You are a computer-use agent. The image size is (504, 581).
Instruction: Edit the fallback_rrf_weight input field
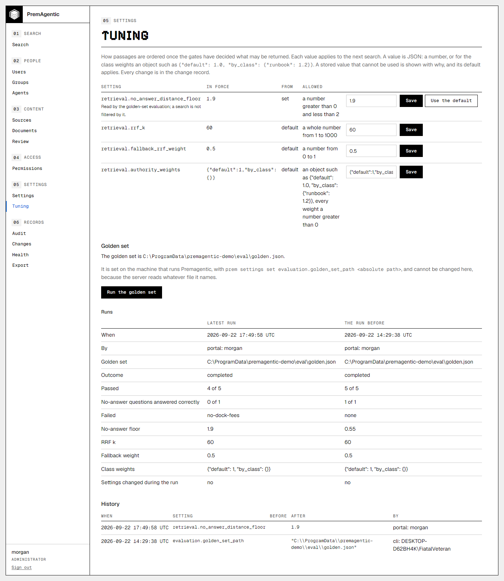click(x=371, y=151)
